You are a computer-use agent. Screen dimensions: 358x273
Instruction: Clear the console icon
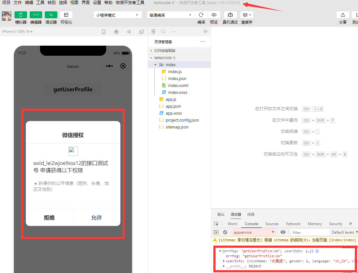[225, 232]
